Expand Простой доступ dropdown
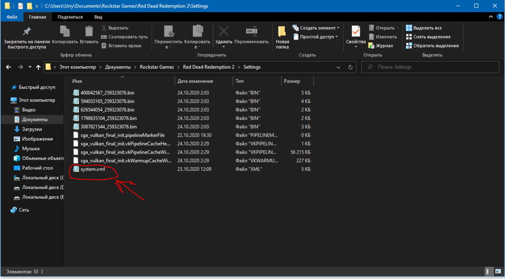The image size is (505, 279). tap(315, 37)
